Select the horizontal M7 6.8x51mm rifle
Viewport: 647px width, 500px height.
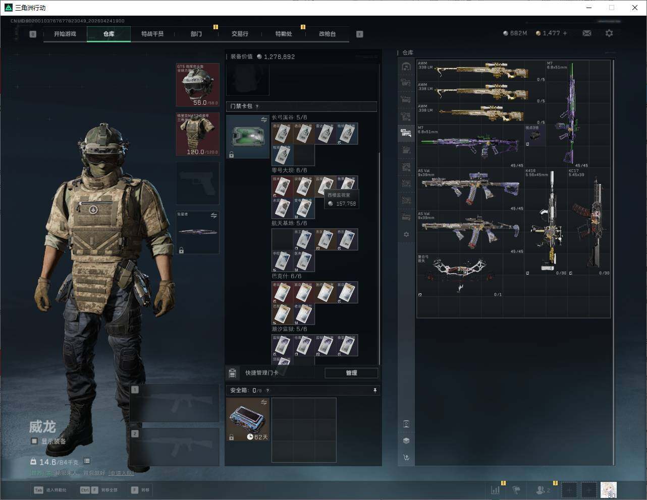point(470,146)
